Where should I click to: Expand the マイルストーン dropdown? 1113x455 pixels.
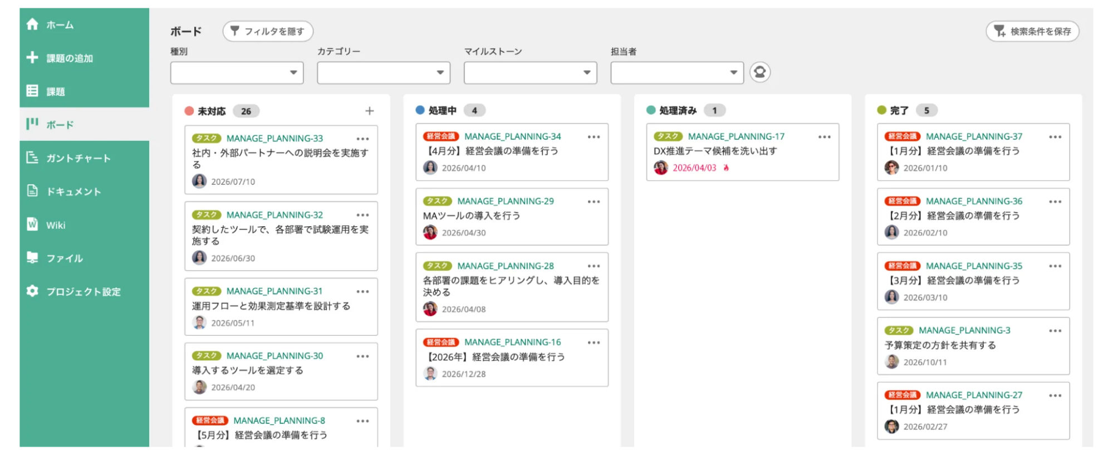pos(530,72)
